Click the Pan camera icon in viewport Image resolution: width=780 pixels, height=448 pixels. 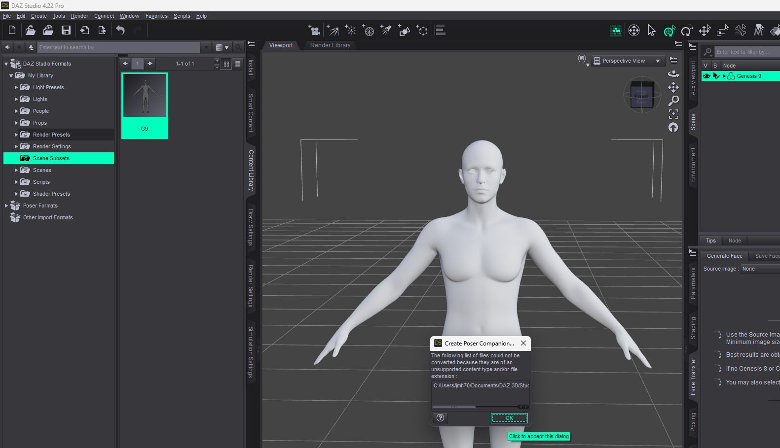673,87
